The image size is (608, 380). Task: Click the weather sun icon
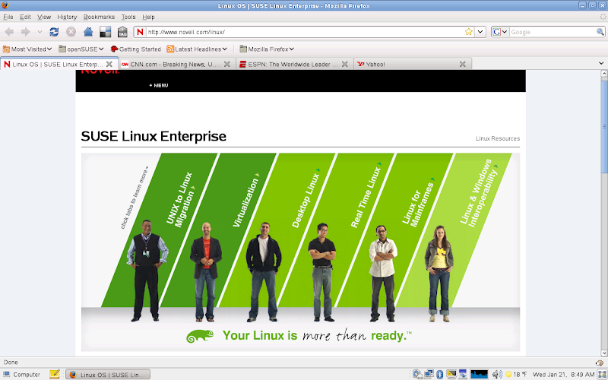(x=508, y=375)
